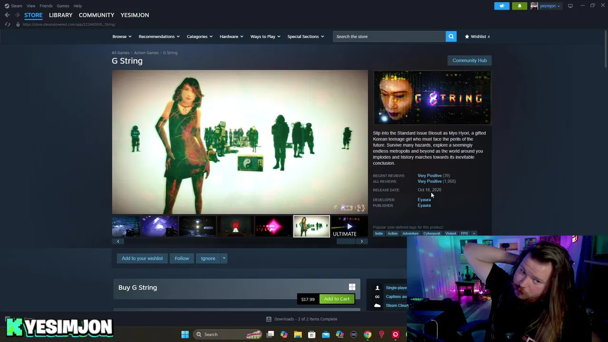Enter Big Picture mode via monitor icon
This screenshot has height=342, width=608.
(570, 6)
